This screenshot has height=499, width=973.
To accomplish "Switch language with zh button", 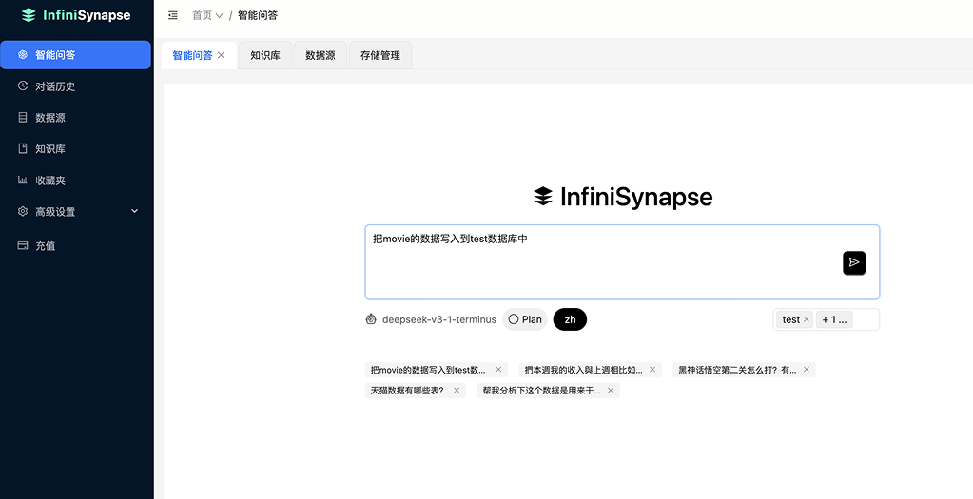I will coord(570,319).
